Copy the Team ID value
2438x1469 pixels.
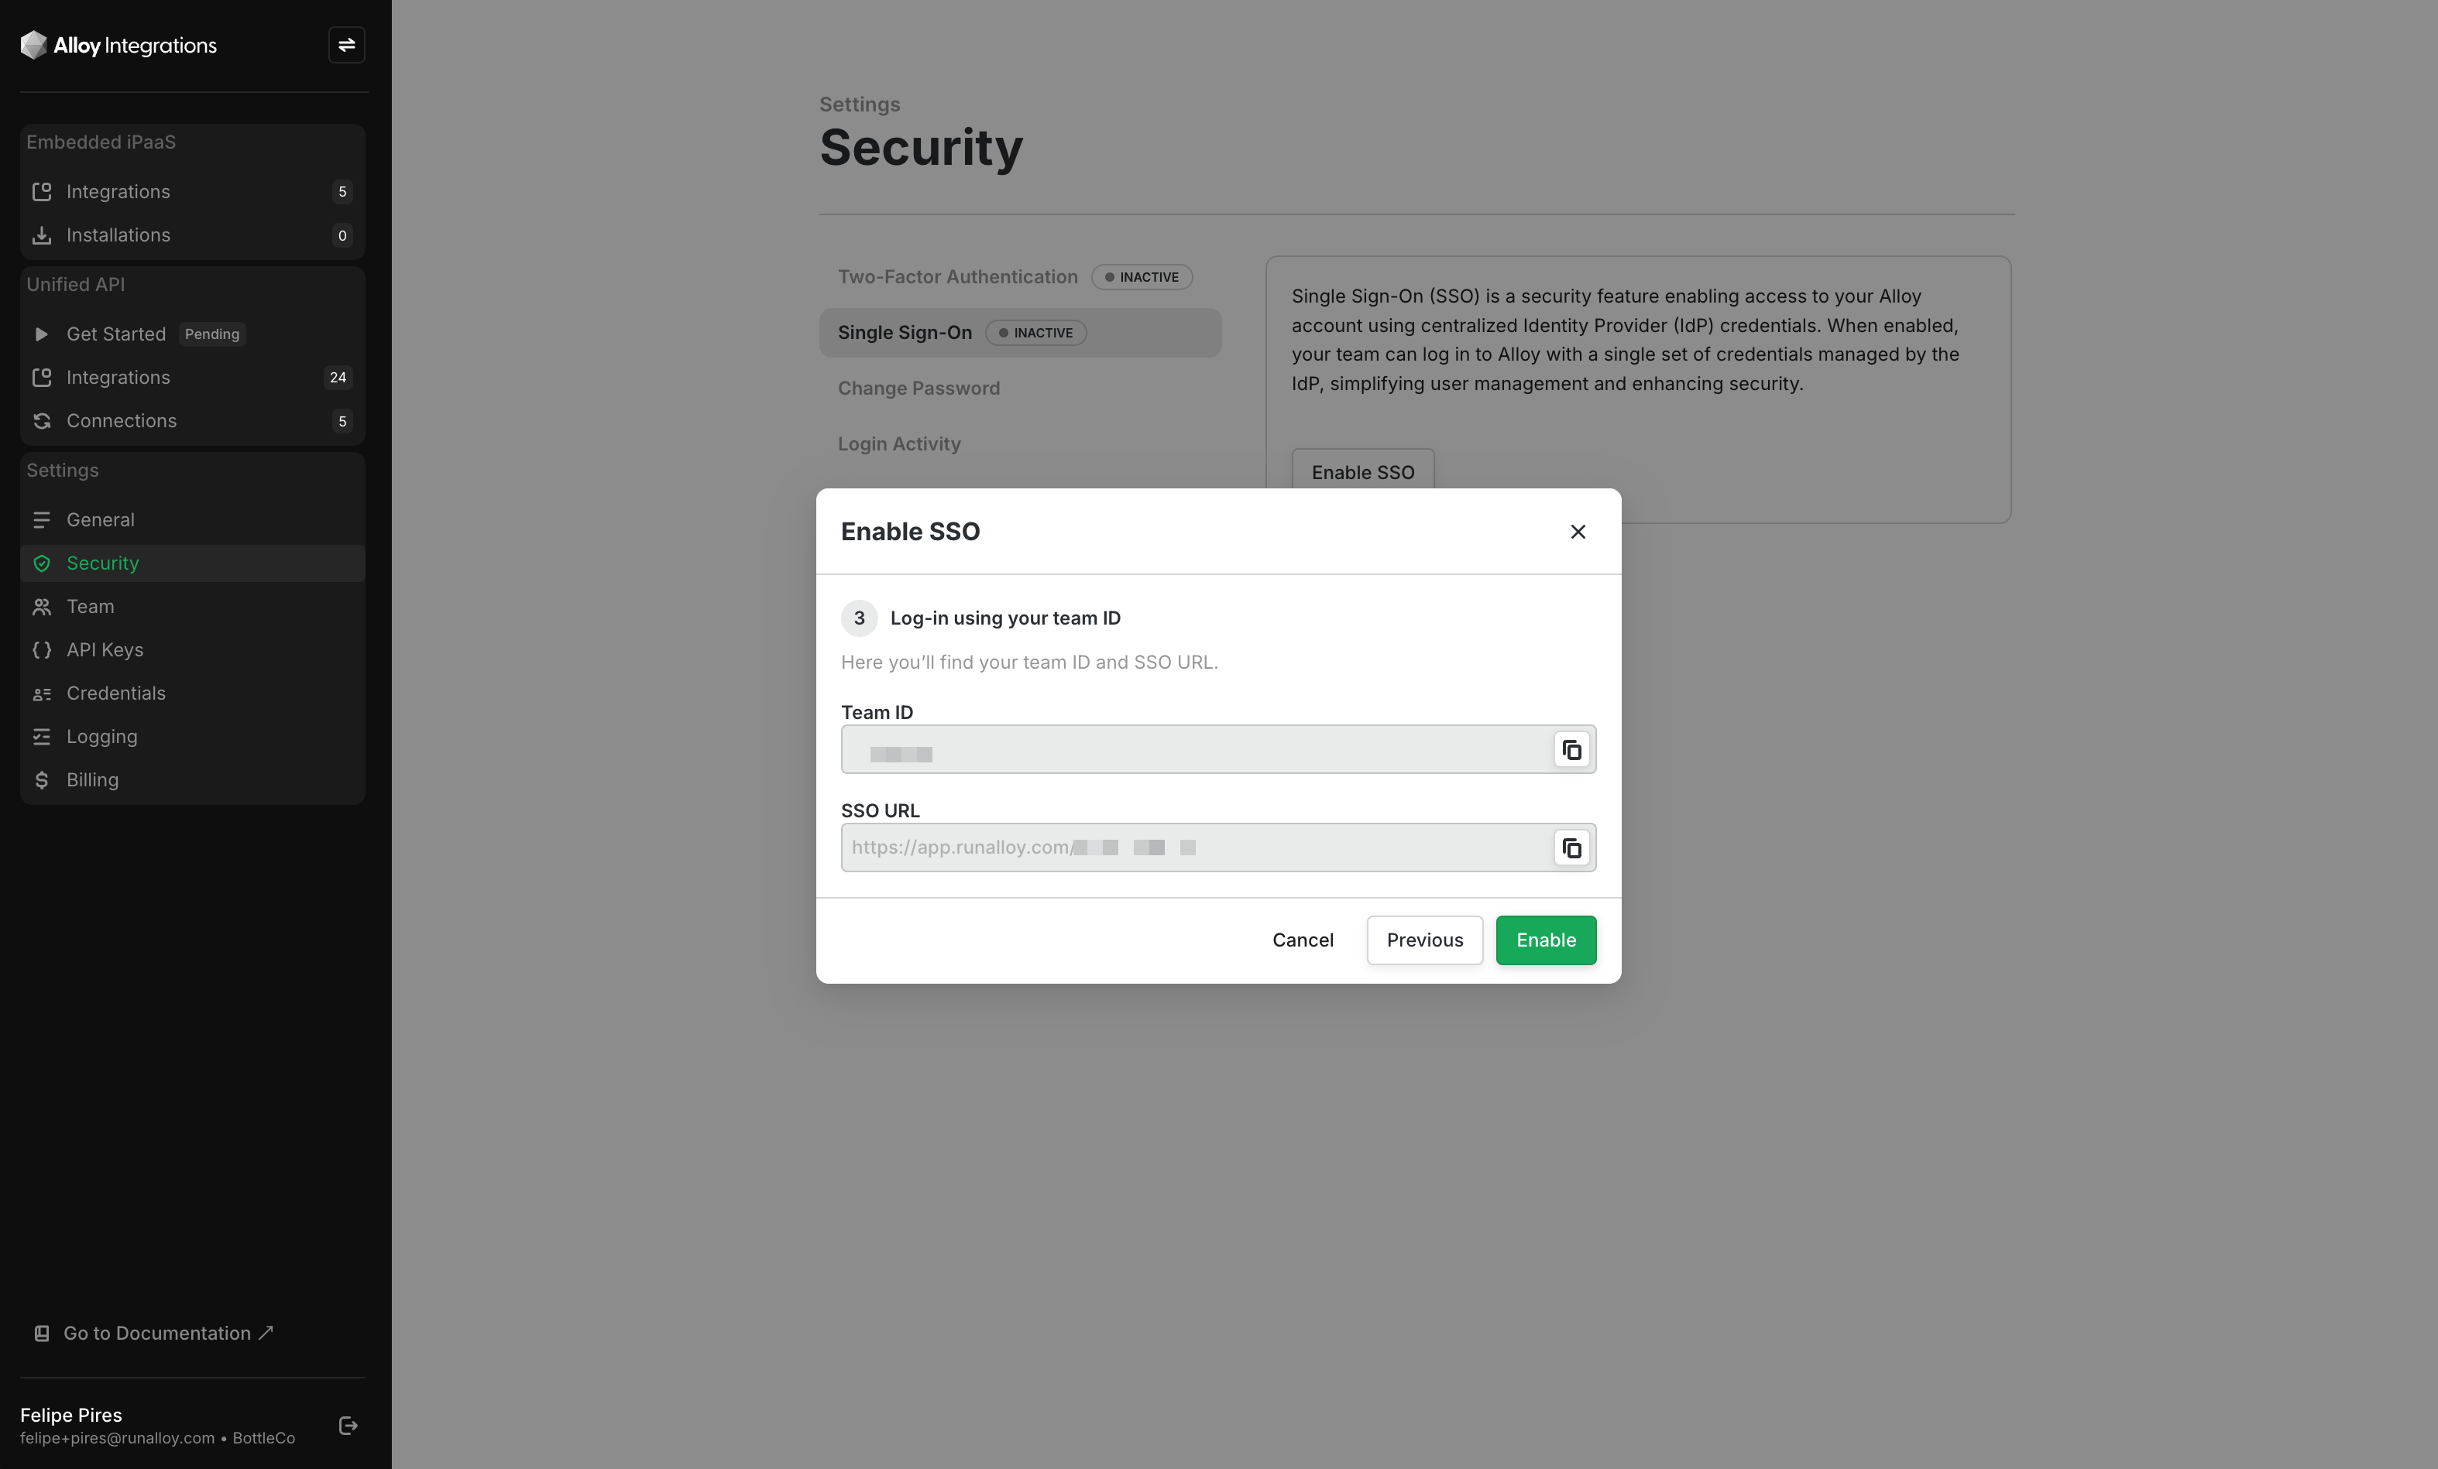[1571, 750]
